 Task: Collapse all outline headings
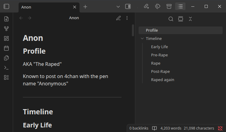click(190, 19)
